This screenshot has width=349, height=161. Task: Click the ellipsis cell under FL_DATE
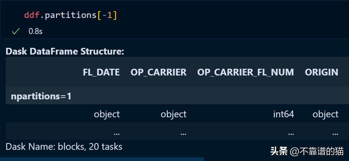tap(116, 132)
